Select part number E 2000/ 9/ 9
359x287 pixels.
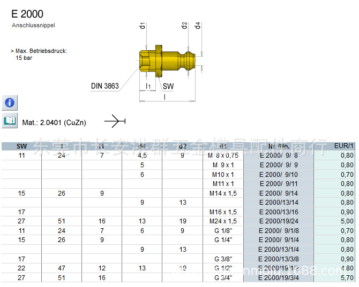click(279, 165)
